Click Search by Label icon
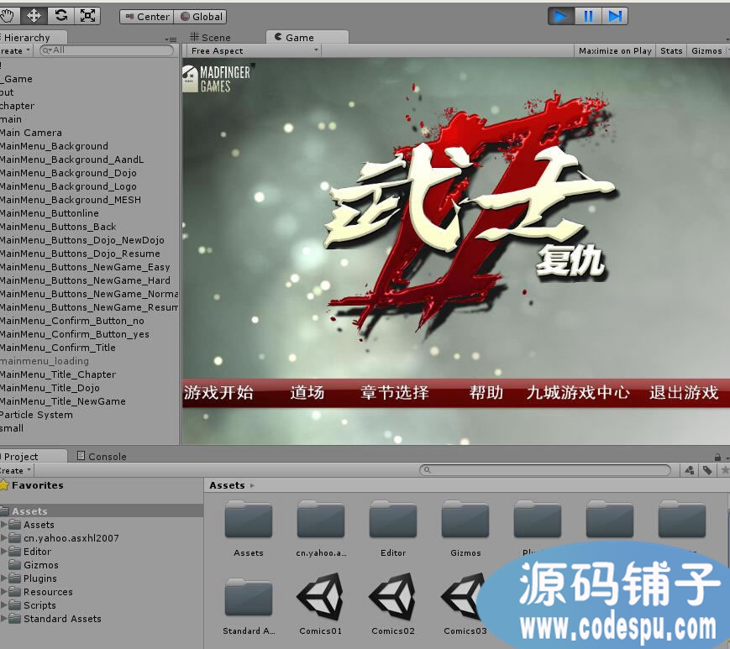Image resolution: width=730 pixels, height=649 pixels. click(x=707, y=470)
